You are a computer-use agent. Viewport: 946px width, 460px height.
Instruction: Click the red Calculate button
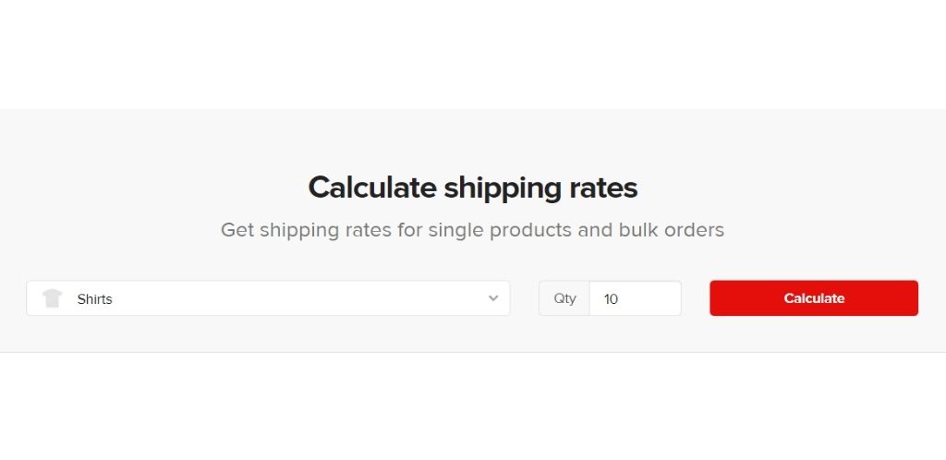[x=814, y=297]
